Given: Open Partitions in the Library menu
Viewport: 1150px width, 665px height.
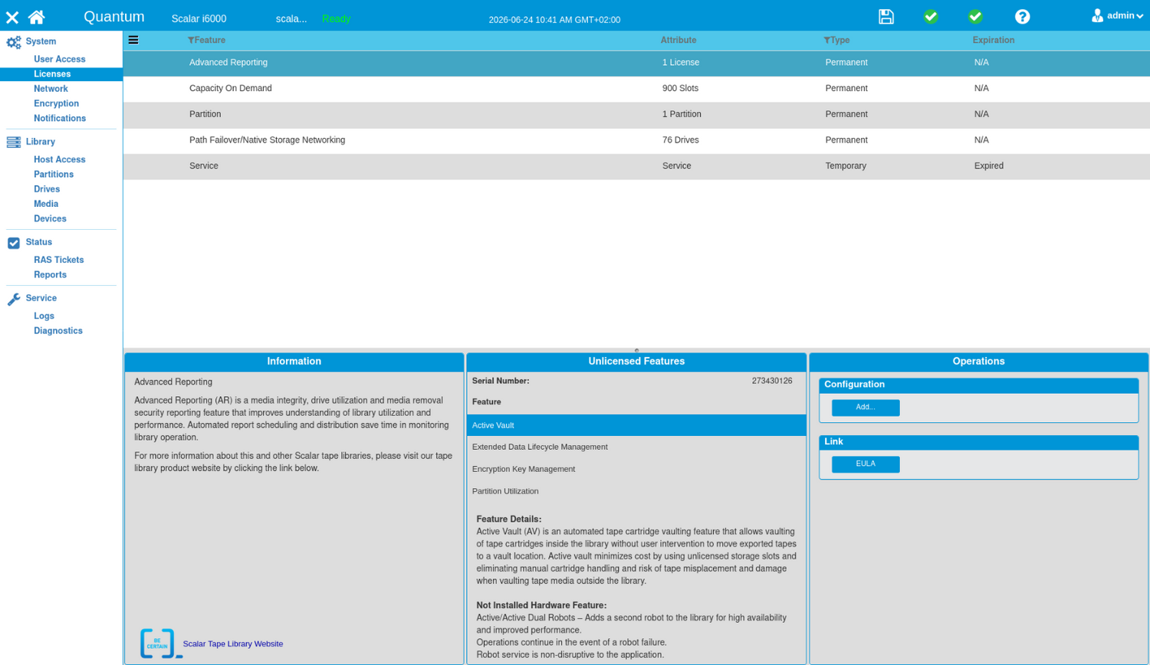Looking at the screenshot, I should [x=54, y=175].
